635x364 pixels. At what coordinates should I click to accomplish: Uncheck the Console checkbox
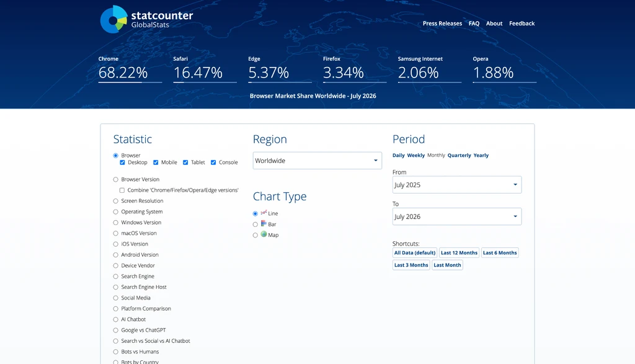pyautogui.click(x=213, y=162)
